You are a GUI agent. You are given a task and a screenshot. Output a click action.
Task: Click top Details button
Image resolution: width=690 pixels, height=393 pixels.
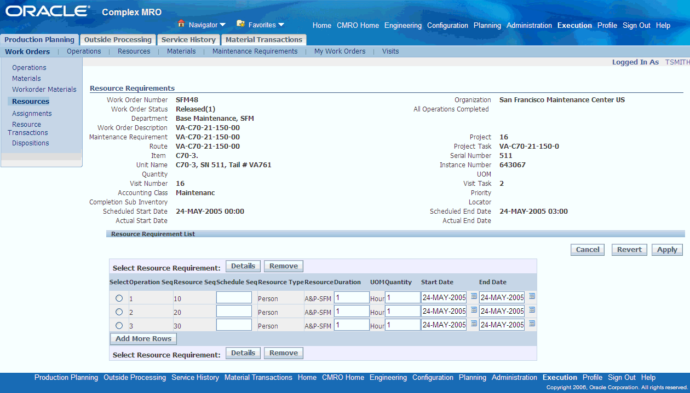tap(243, 266)
